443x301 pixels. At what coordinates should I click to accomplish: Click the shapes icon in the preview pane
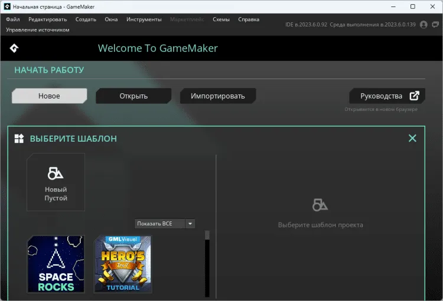[x=320, y=205]
